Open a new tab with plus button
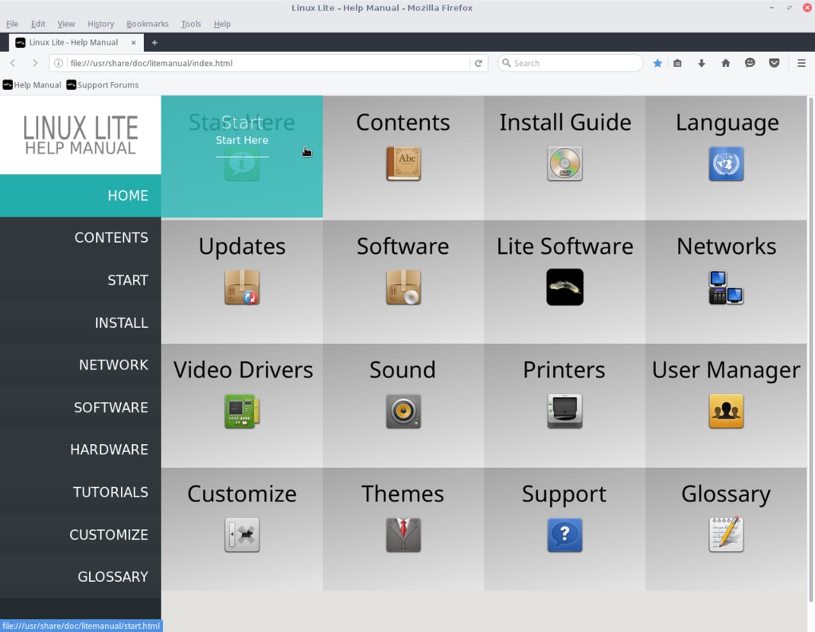 click(x=154, y=43)
